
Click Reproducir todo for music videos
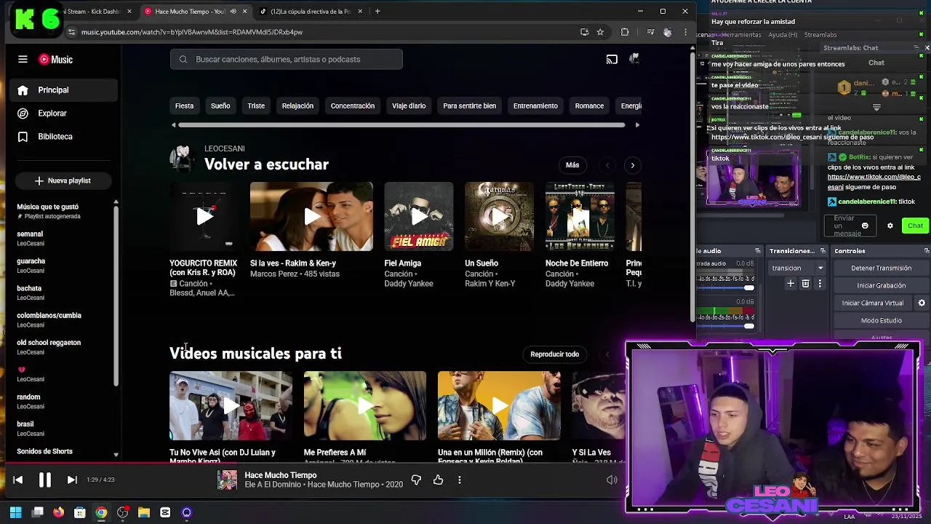click(555, 354)
